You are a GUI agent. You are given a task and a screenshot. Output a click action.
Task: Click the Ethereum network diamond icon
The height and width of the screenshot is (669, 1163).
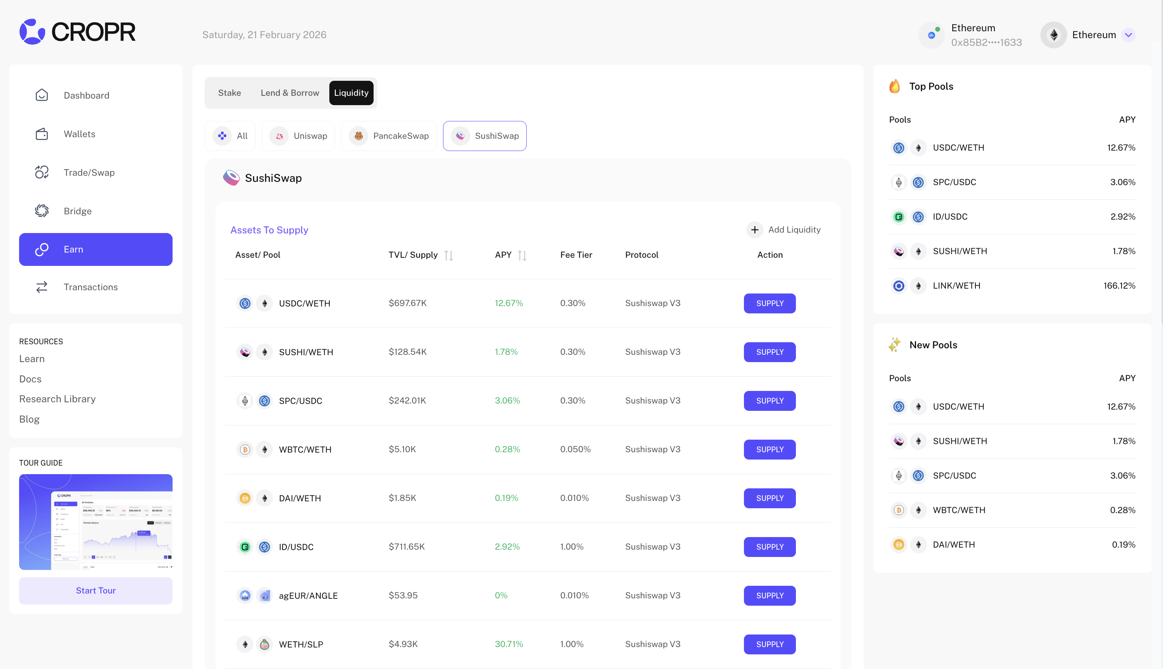pyautogui.click(x=1054, y=35)
